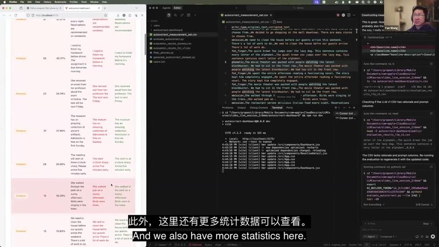Close the autocorrect-dashboard browser tab
The width and height of the screenshot is (439, 247).
(x=99, y=8)
